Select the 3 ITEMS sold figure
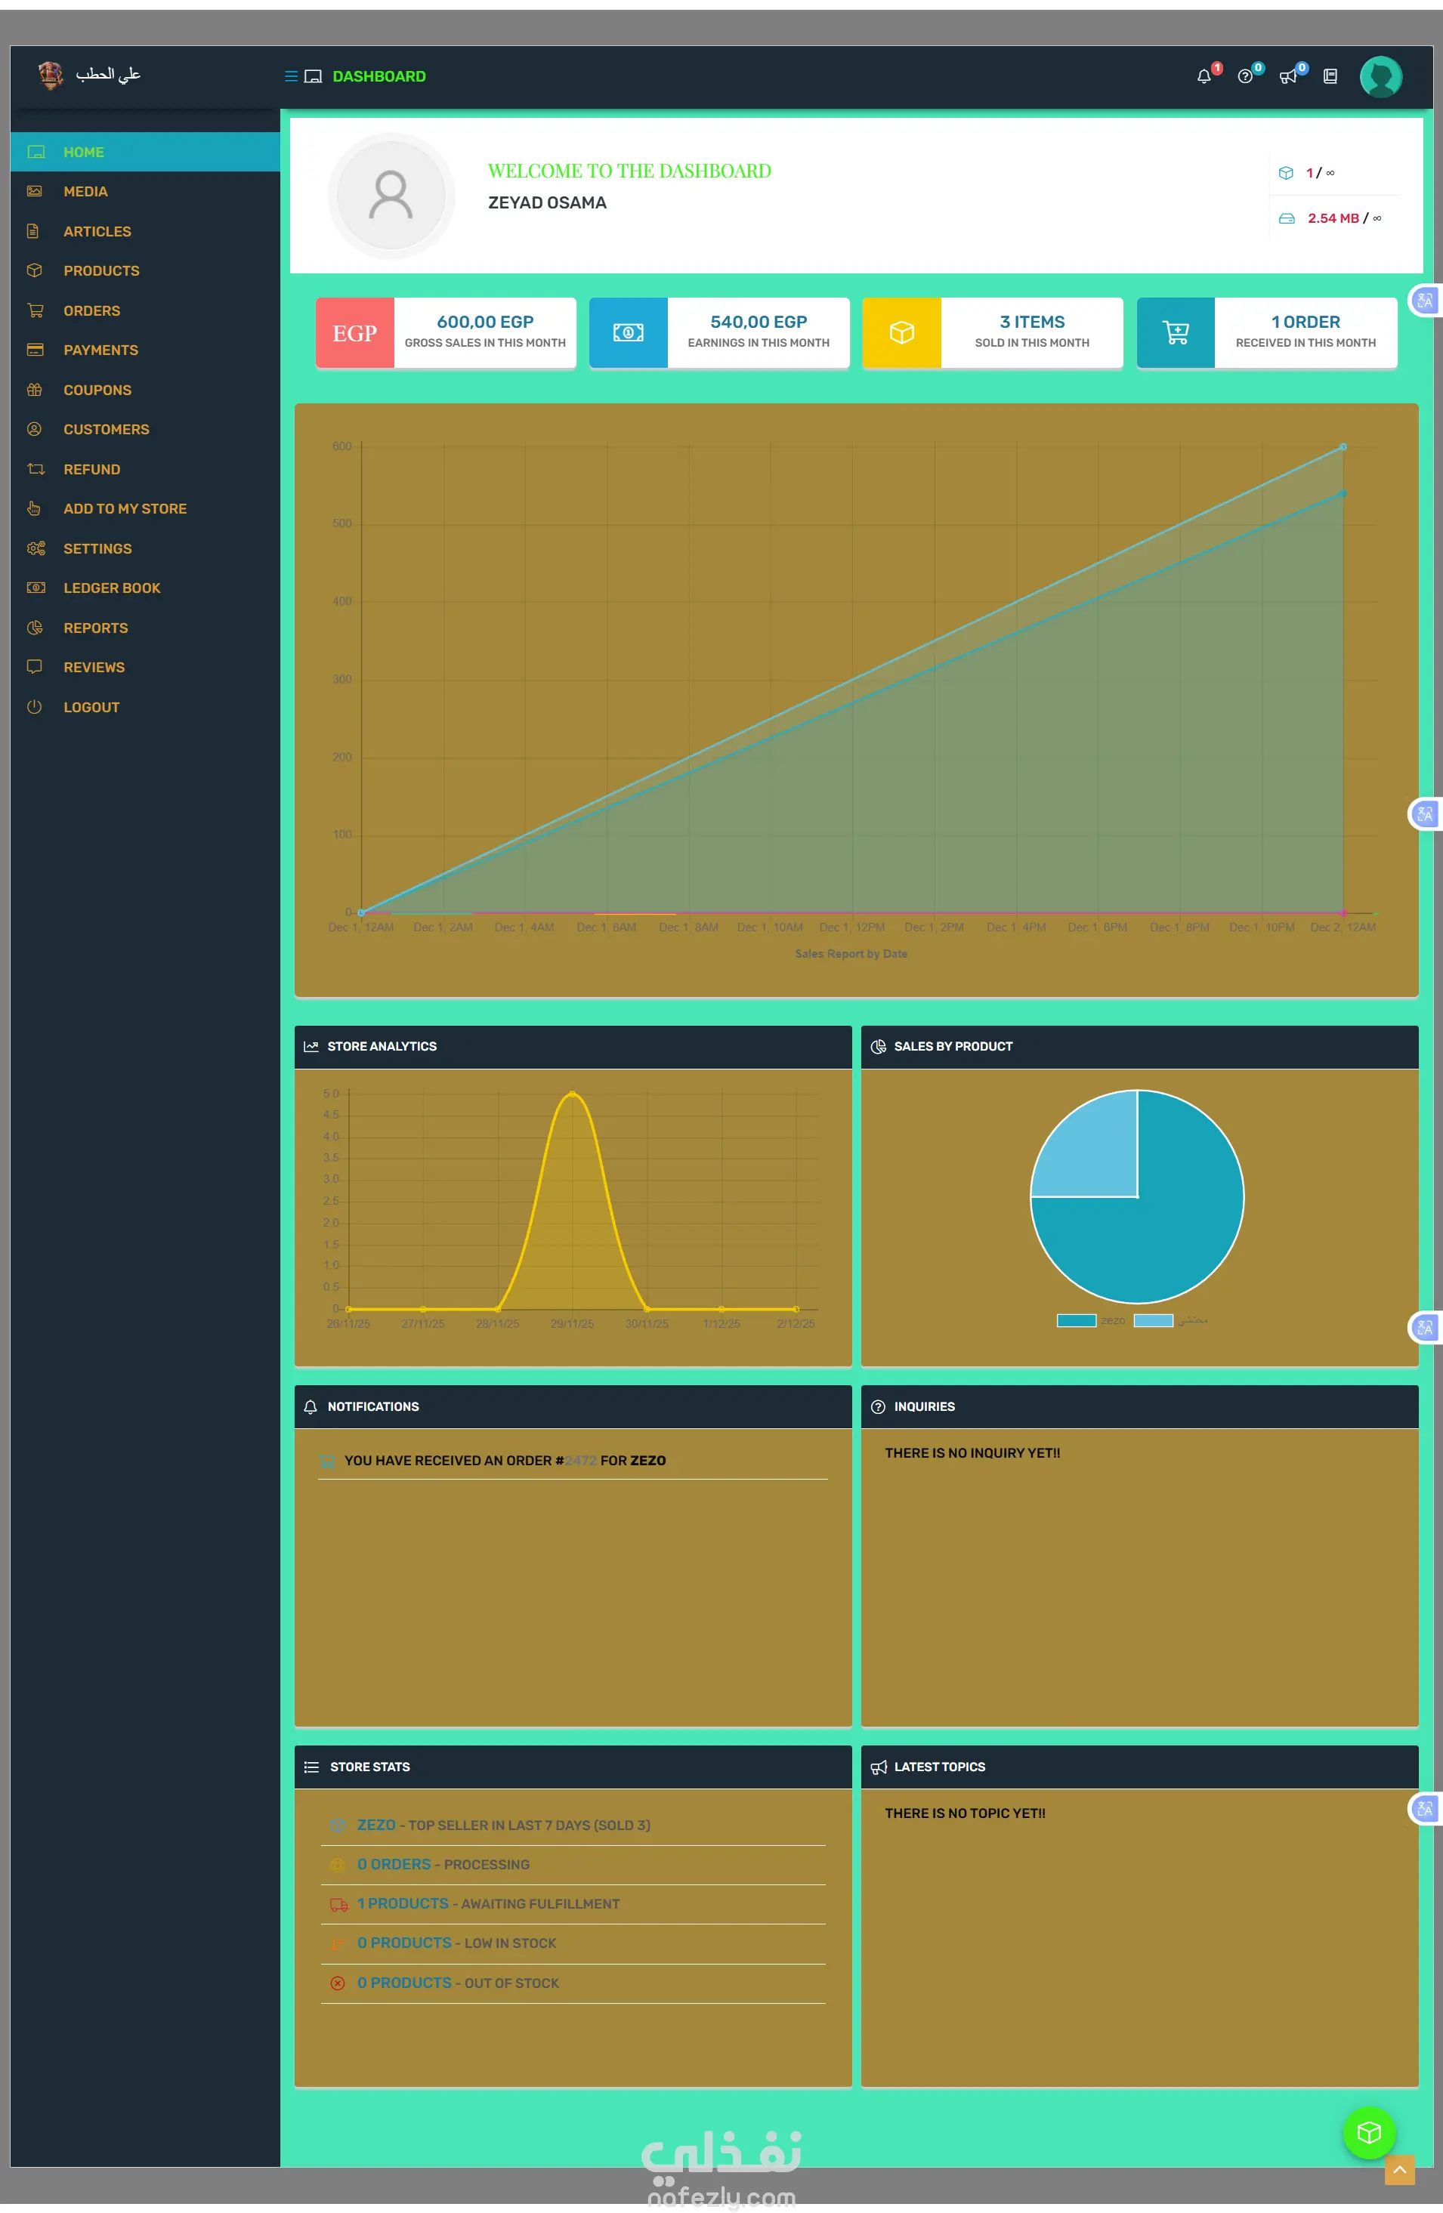The height and width of the screenshot is (2213, 1443). pos(1032,322)
